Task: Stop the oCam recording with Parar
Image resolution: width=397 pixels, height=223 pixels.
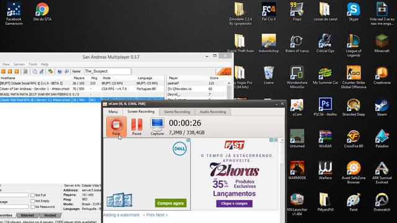Action: click(116, 126)
